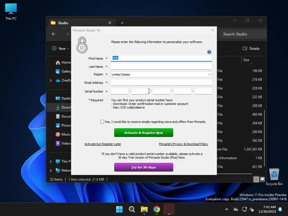Image resolution: width=288 pixels, height=216 pixels.
Task: Close the Studio tab
Action: pyautogui.click(x=110, y=23)
